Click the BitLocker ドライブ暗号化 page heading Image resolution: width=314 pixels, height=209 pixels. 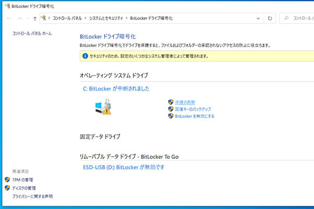(107, 37)
